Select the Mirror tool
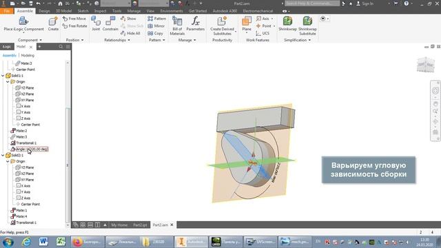The width and height of the screenshot is (441, 248). click(x=156, y=26)
